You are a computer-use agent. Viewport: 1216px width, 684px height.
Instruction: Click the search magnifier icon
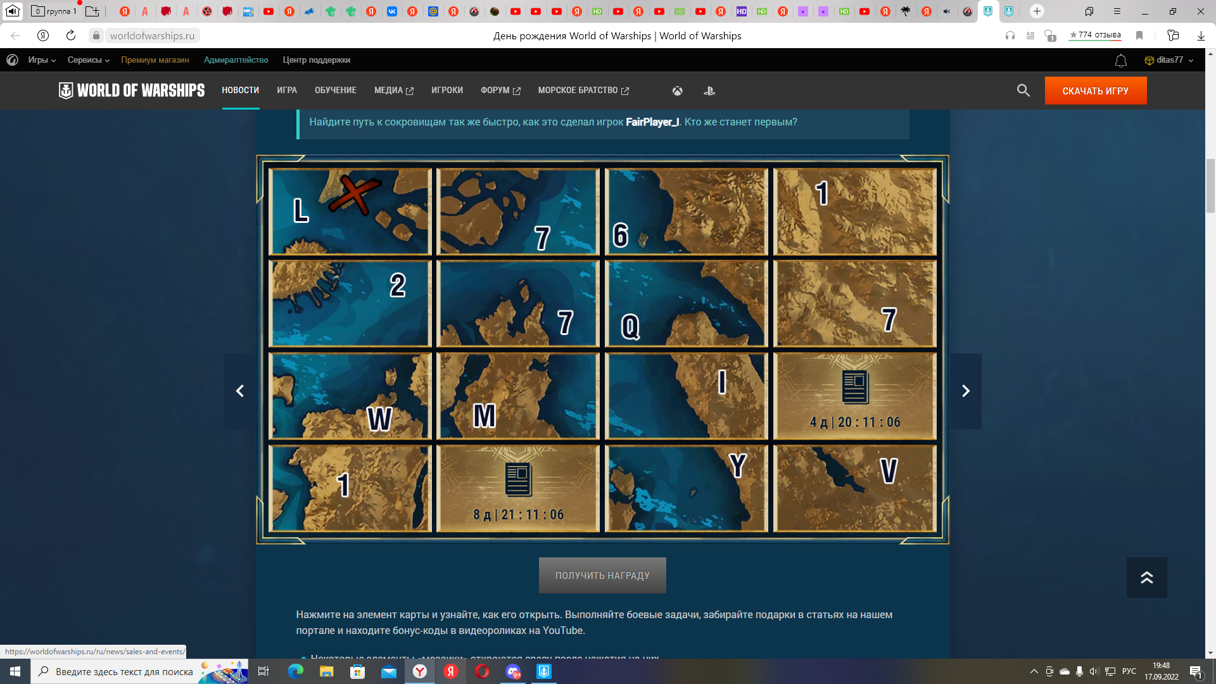1023,91
